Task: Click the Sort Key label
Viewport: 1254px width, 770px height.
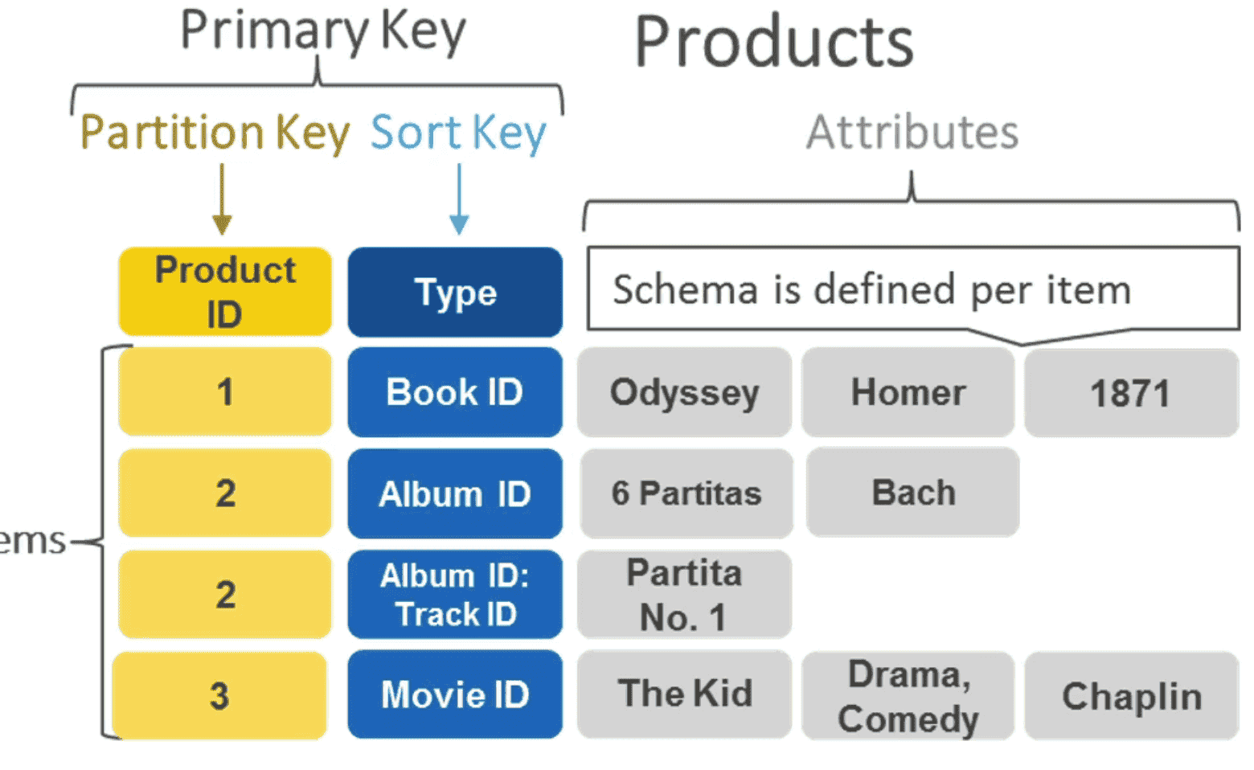Action: pos(458,133)
